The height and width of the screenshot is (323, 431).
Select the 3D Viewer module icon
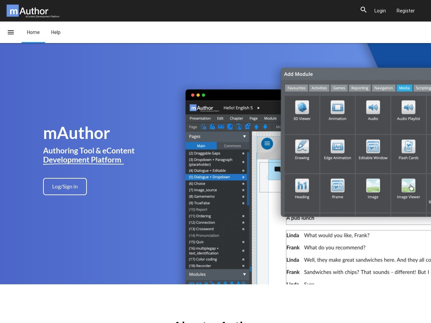pyautogui.click(x=302, y=107)
